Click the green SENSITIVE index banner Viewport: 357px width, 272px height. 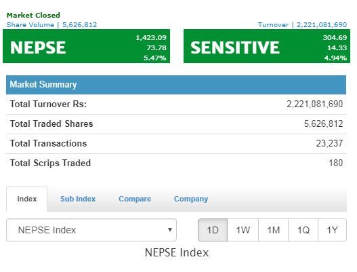[x=267, y=46]
